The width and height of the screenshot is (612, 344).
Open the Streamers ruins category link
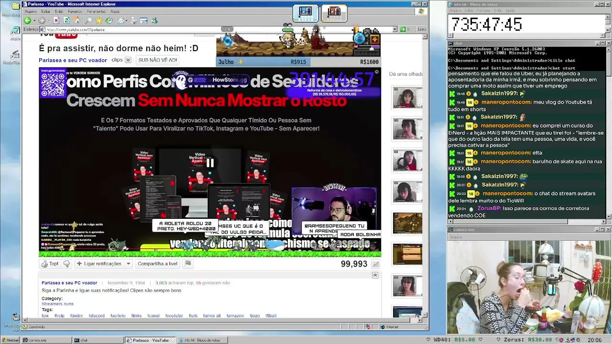point(57,304)
